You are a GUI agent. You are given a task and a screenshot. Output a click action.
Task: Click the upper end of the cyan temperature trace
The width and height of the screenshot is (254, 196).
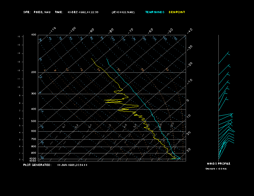pyautogui.click(x=106, y=58)
